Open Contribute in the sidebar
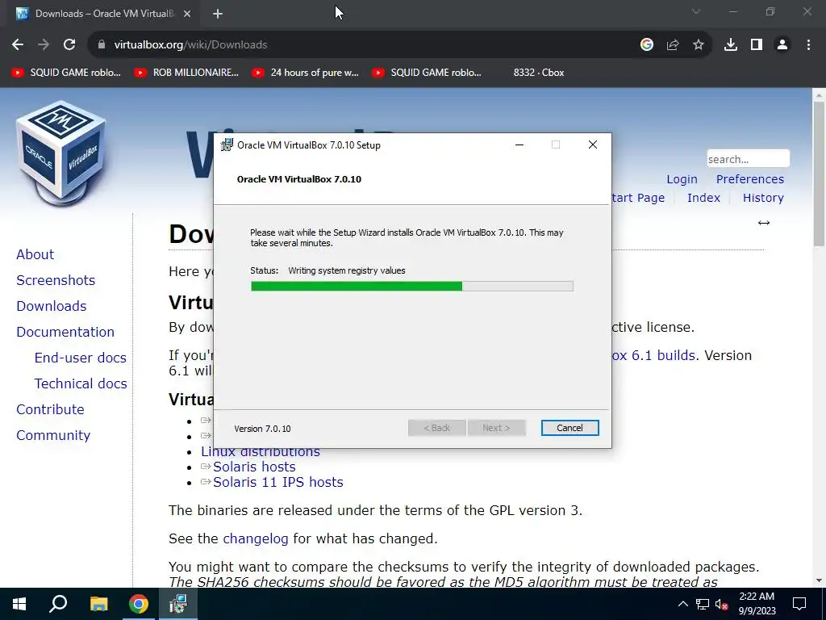Image resolution: width=826 pixels, height=620 pixels. [51, 409]
